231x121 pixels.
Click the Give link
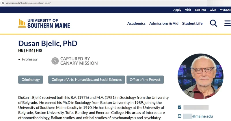pos(213,10)
